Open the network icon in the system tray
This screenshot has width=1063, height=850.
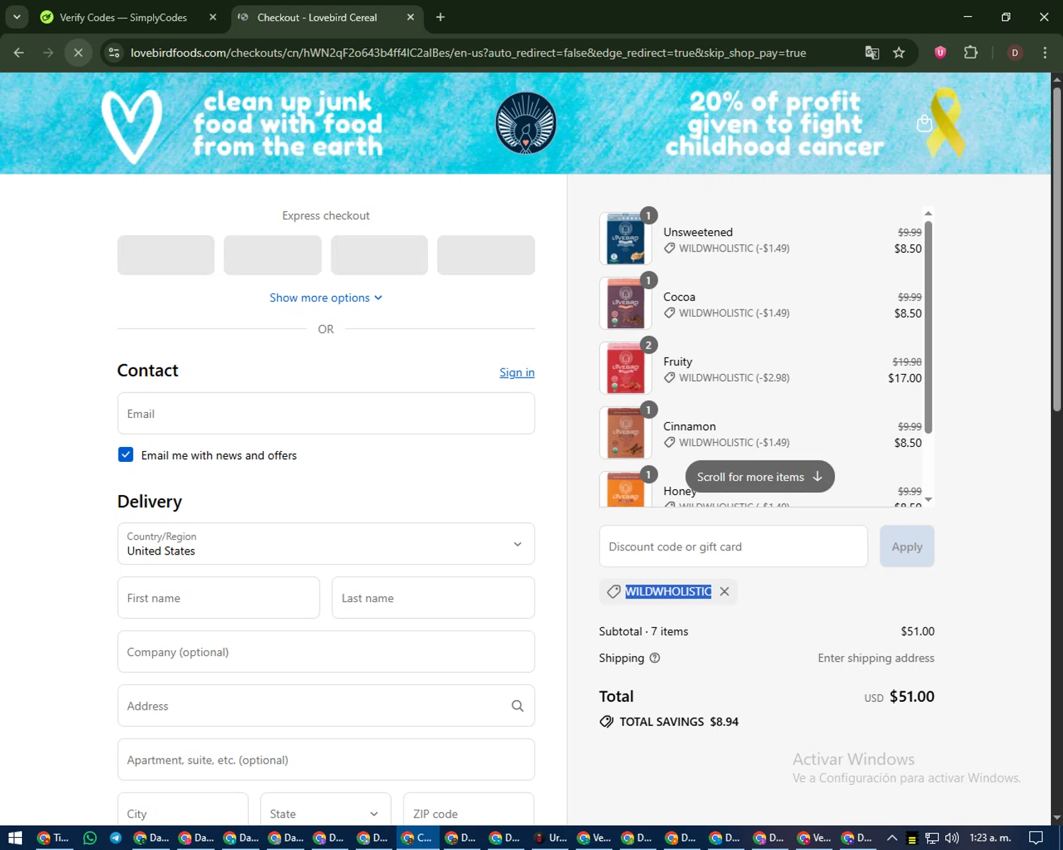coord(932,838)
